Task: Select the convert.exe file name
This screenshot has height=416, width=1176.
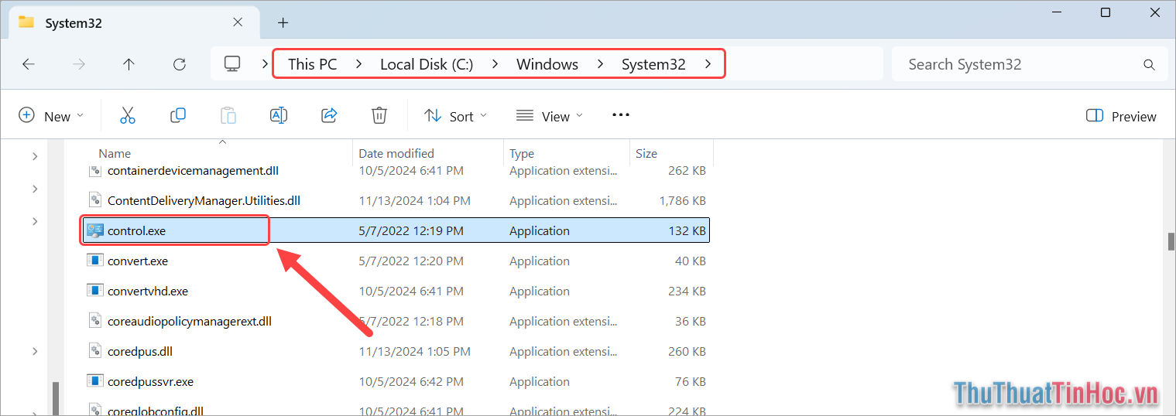Action: [x=138, y=261]
